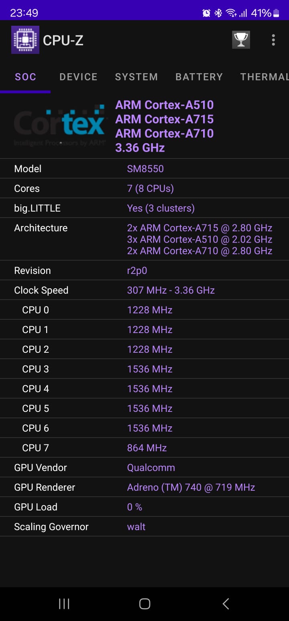Switch to the SYSTEM tab

136,77
